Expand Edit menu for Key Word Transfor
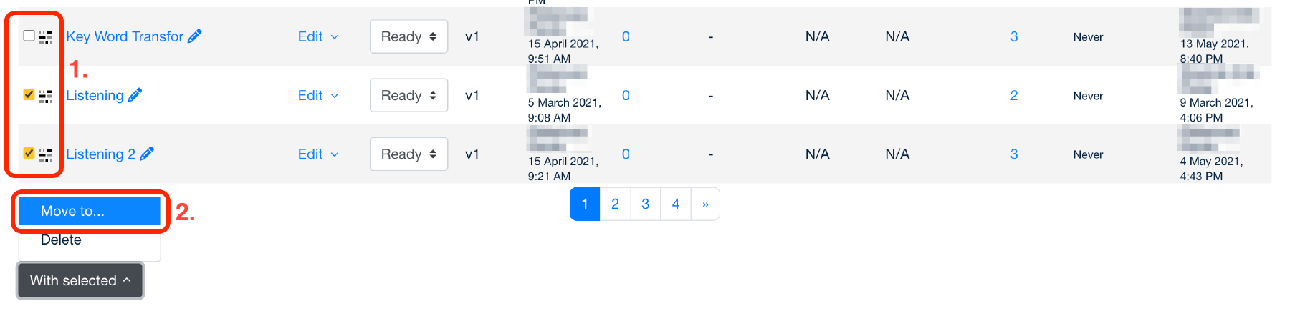 tap(317, 36)
